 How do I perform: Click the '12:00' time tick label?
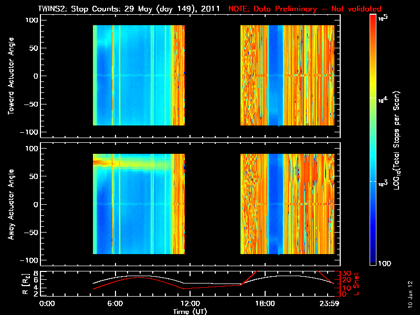tap(190, 304)
